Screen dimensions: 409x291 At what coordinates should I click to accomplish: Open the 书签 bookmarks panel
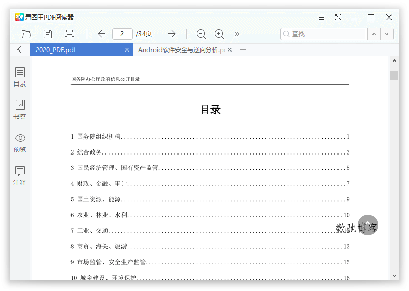click(x=20, y=110)
